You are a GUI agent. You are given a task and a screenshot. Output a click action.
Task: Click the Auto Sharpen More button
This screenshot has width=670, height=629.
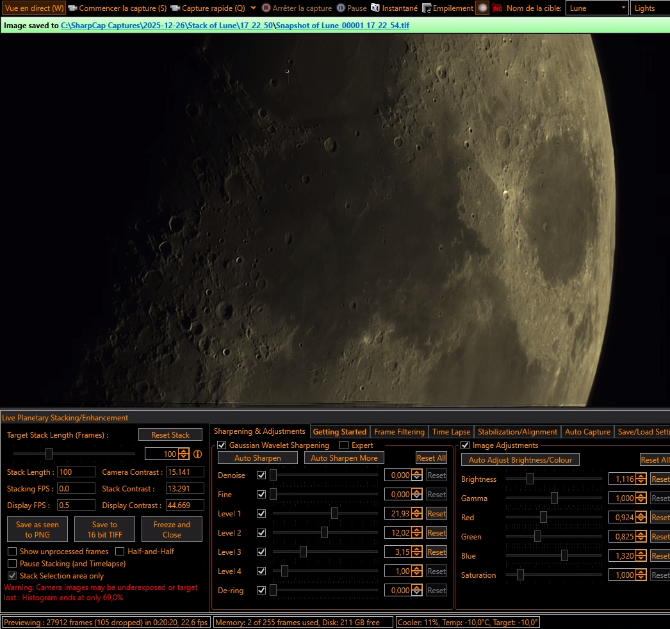tap(344, 458)
